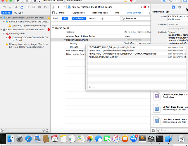This screenshot has width=188, height=146.
Task: Open the Location Absolute dropdown
Action: tap(178, 25)
